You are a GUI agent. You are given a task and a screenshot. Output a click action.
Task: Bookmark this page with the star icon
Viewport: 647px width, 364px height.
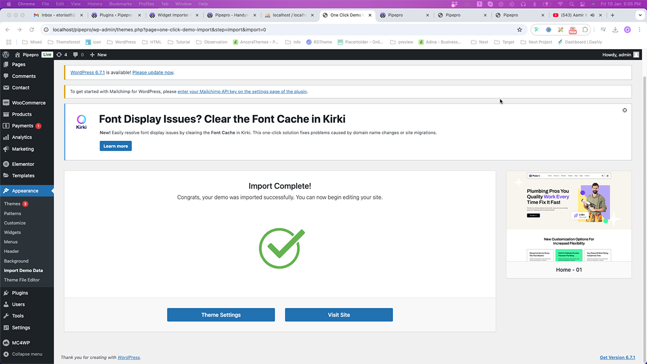pyautogui.click(x=519, y=30)
